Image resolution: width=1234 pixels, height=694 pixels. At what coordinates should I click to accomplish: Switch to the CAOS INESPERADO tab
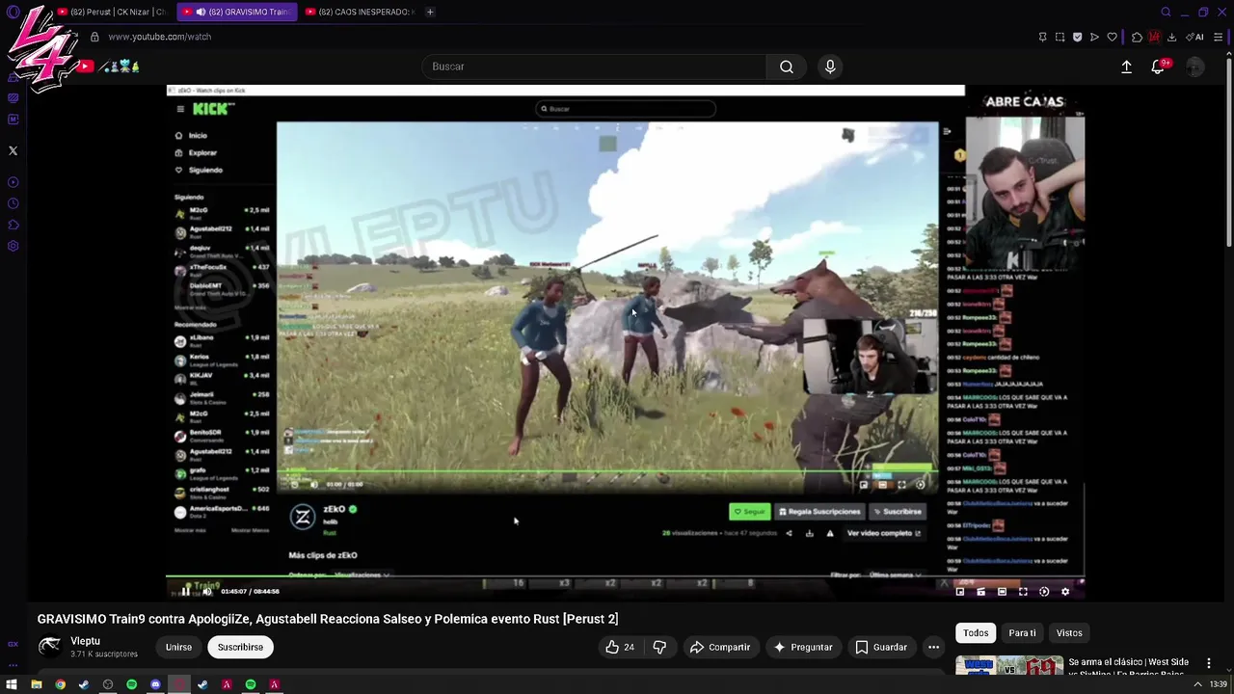tap(359, 12)
